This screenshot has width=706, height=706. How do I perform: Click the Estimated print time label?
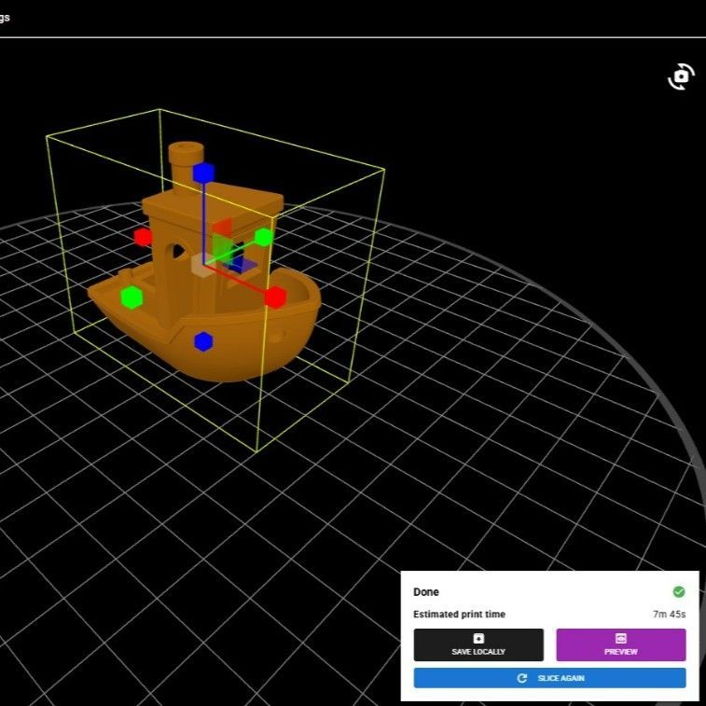click(x=459, y=615)
